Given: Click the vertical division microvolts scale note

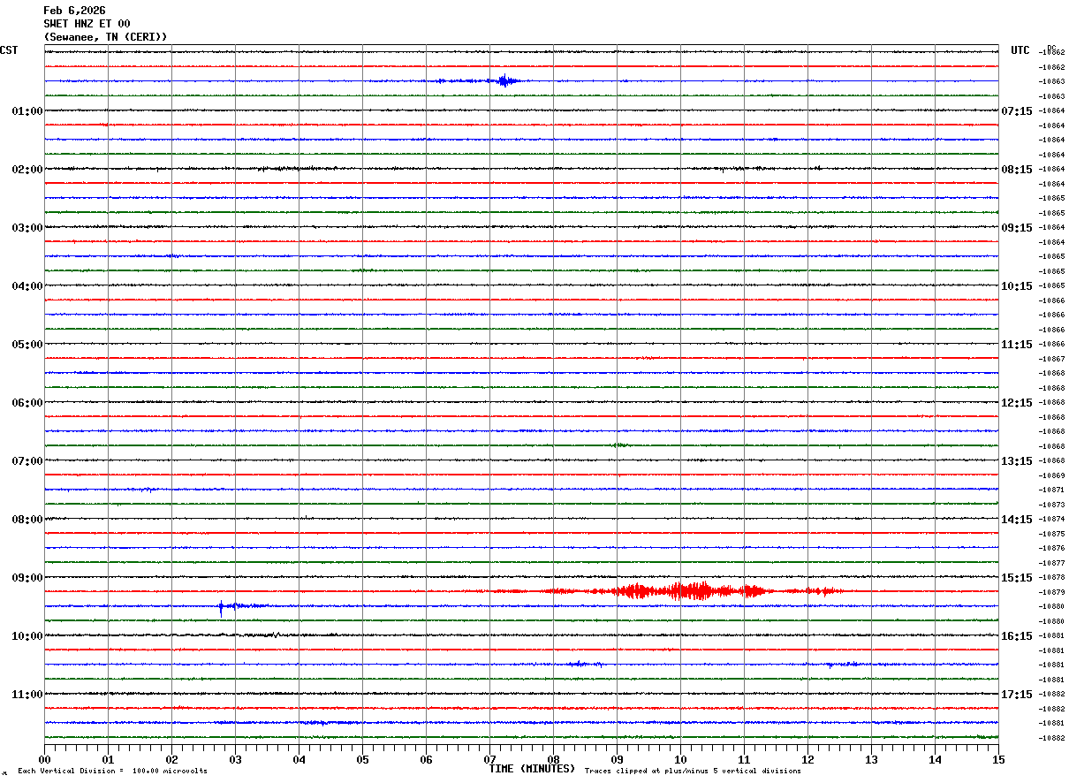Looking at the screenshot, I should (112, 772).
